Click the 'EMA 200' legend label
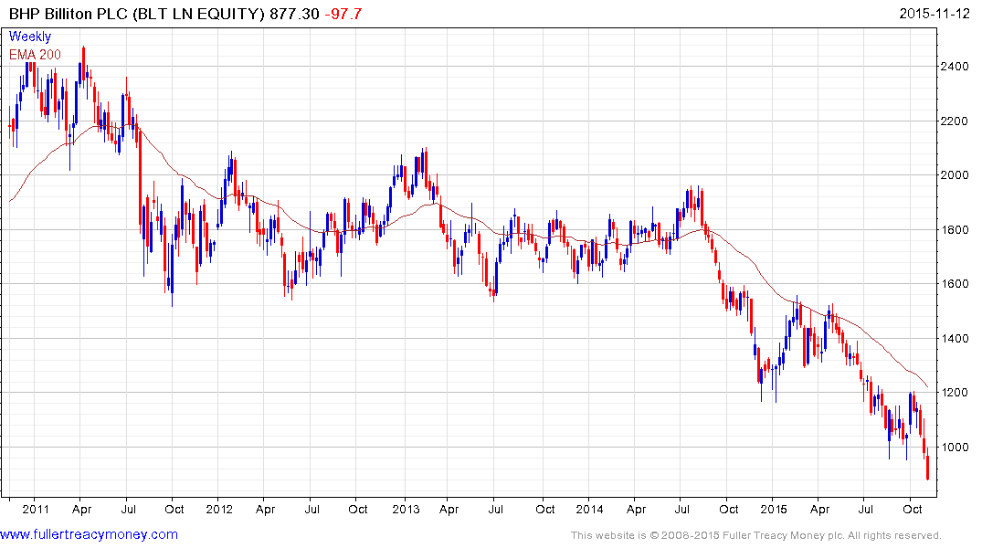Image resolution: width=982 pixels, height=548 pixels. 35,55
